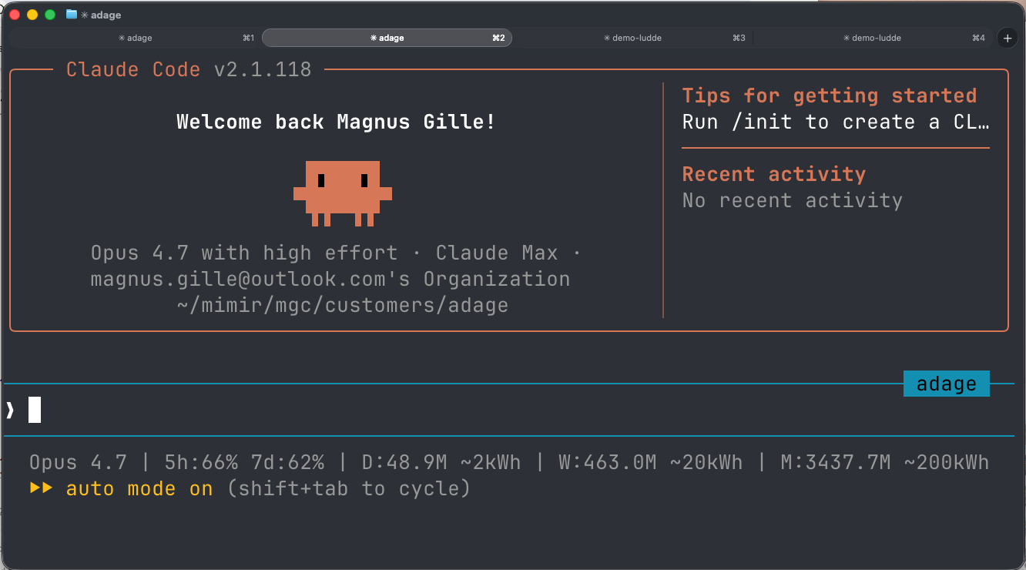Click the ⌘2 shortcut badge on the active tab
This screenshot has height=570, width=1026.
(498, 37)
